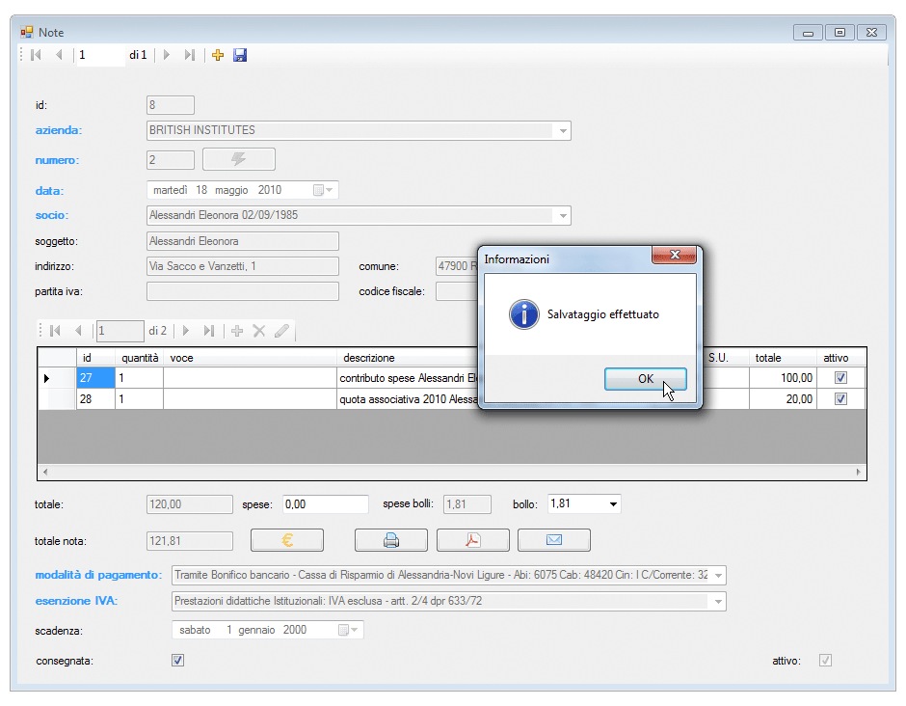Screen dimensions: 906x706
Task: Click the id field showing 8
Action: [x=171, y=105]
